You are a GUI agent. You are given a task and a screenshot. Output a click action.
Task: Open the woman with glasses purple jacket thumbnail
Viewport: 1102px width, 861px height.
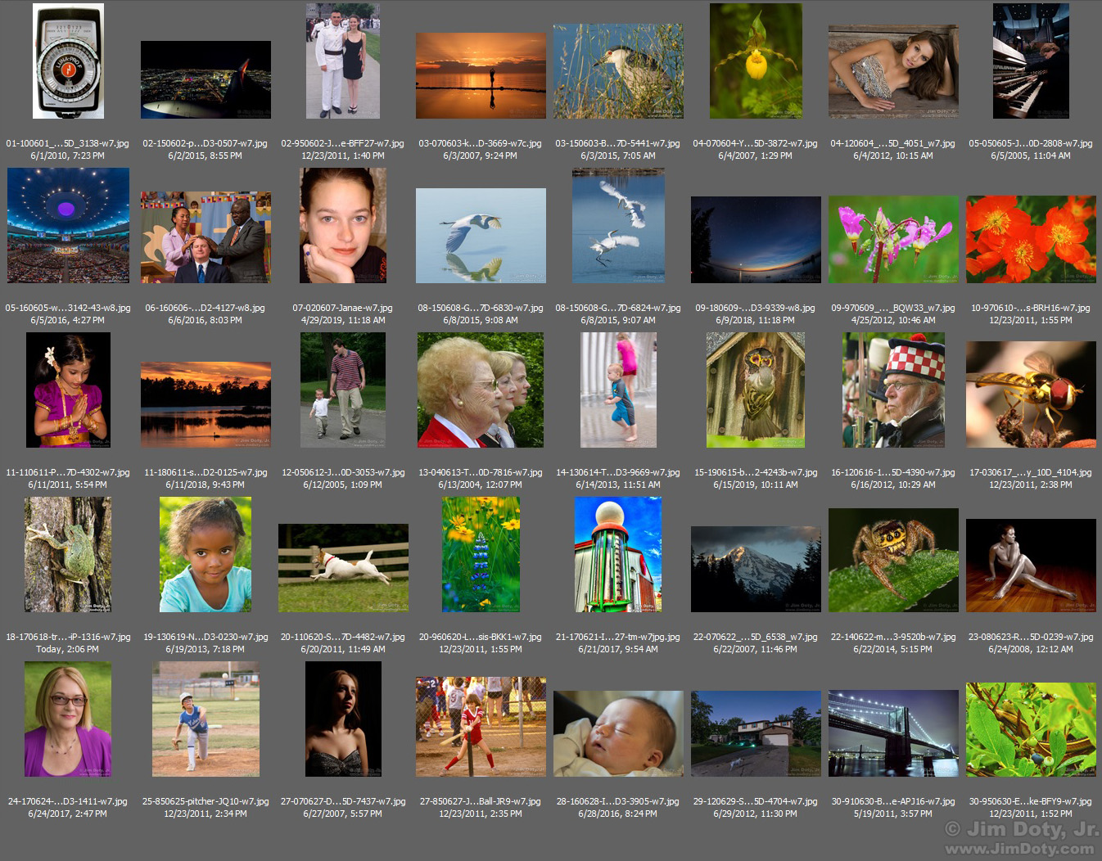pyautogui.click(x=68, y=719)
